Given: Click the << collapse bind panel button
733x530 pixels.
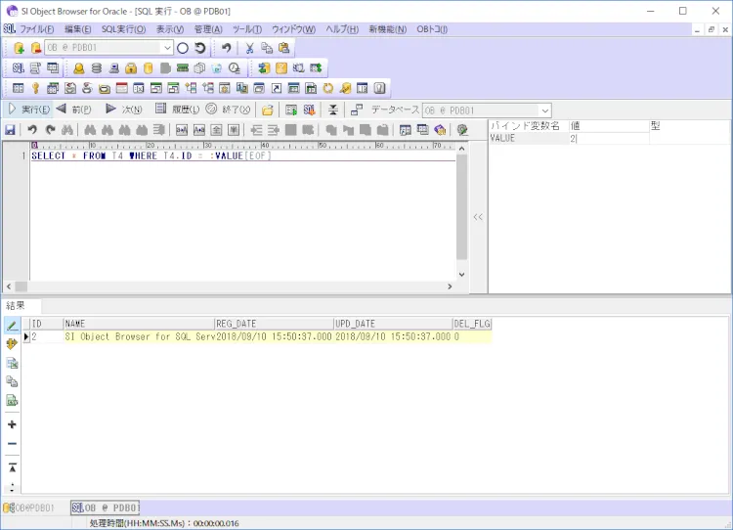Looking at the screenshot, I should 478,217.
